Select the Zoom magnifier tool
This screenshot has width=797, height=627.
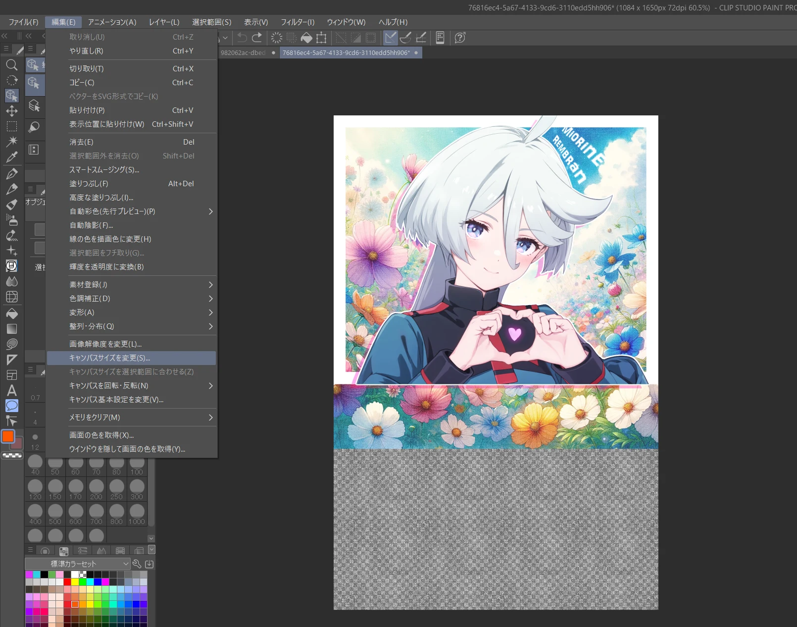tap(12, 65)
